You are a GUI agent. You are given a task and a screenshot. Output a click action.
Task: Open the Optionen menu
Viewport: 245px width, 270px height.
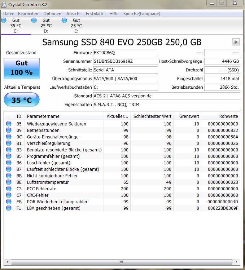(x=52, y=14)
